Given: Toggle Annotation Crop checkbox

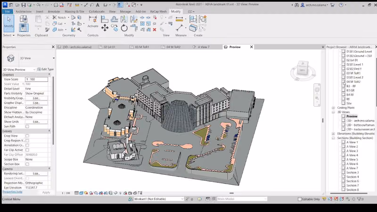Looking at the screenshot, I should point(27,145).
